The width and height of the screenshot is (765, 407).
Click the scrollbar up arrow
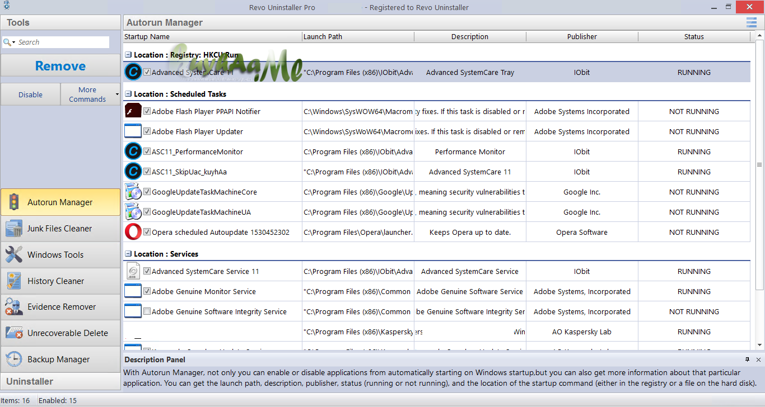[x=759, y=36]
